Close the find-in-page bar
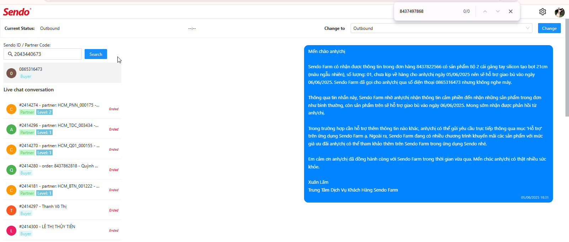The height and width of the screenshot is (242, 569). (x=511, y=11)
